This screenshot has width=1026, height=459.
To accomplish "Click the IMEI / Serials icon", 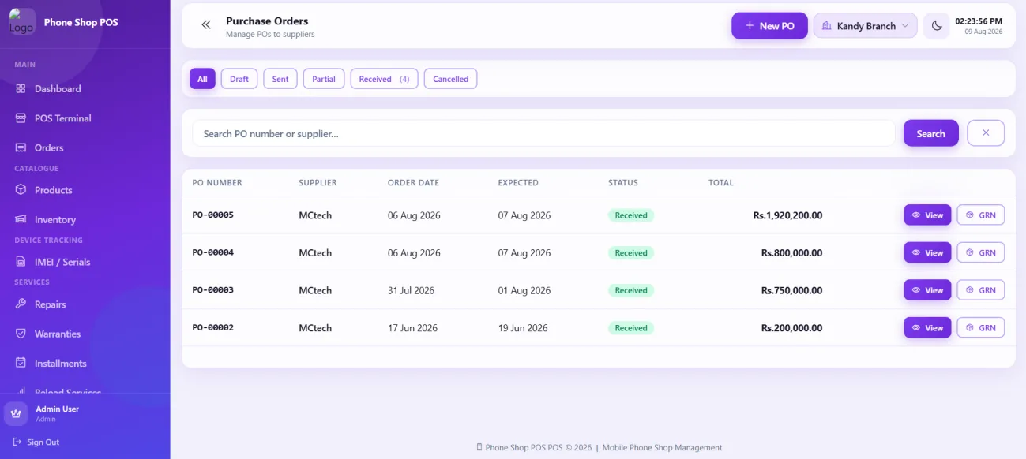I will [21, 262].
